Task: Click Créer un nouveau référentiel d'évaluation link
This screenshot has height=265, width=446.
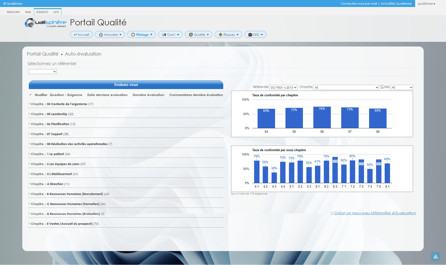Action: (x=373, y=213)
